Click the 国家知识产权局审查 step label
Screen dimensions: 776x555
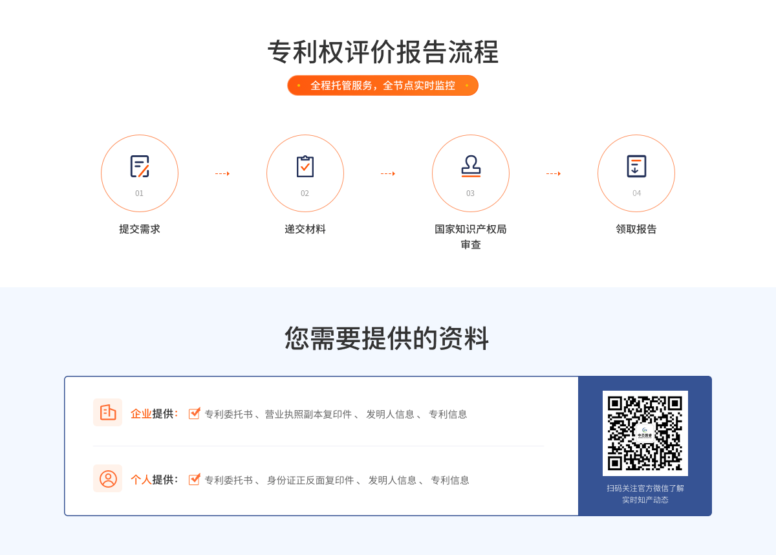pos(471,237)
